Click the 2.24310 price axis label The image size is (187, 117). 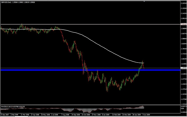pos(184,3)
